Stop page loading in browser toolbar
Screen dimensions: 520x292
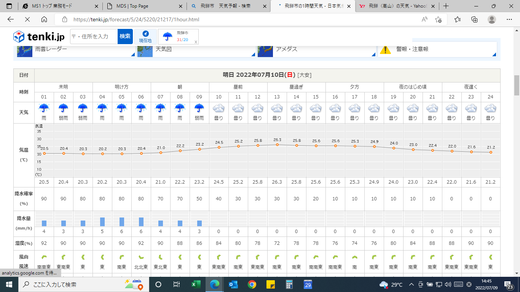pos(27,19)
